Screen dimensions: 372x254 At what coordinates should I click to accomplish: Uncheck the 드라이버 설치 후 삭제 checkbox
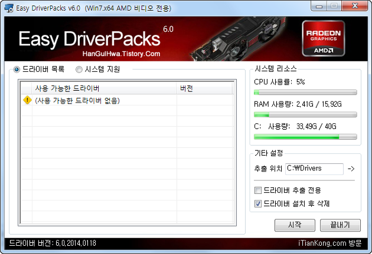click(x=257, y=203)
